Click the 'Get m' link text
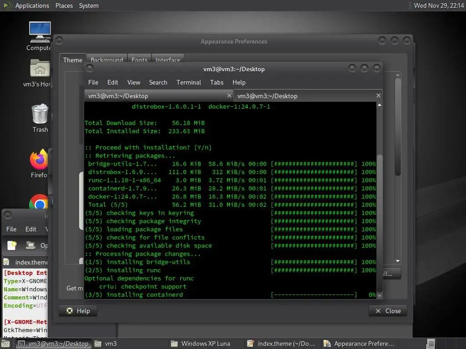 [75, 288]
